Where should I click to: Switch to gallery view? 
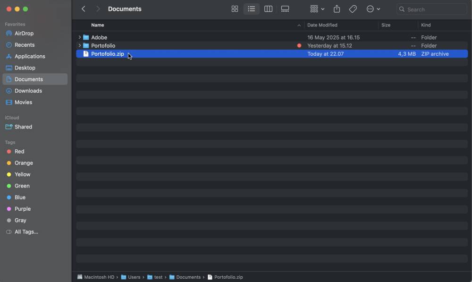[x=285, y=9]
